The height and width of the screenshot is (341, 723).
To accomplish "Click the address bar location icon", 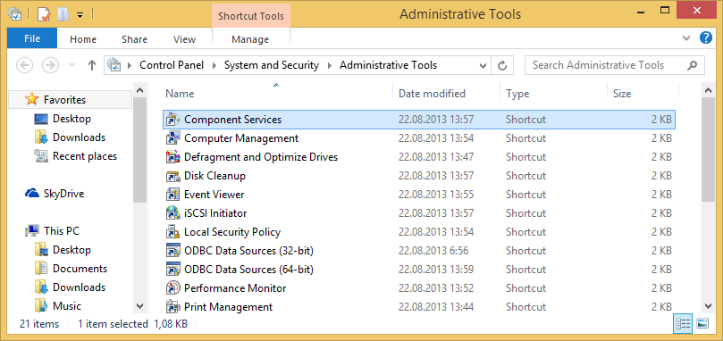I will 113,65.
